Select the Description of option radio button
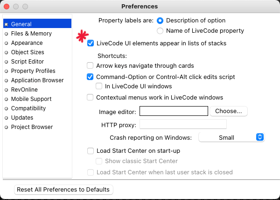This screenshot has width=280, height=200. [161, 21]
